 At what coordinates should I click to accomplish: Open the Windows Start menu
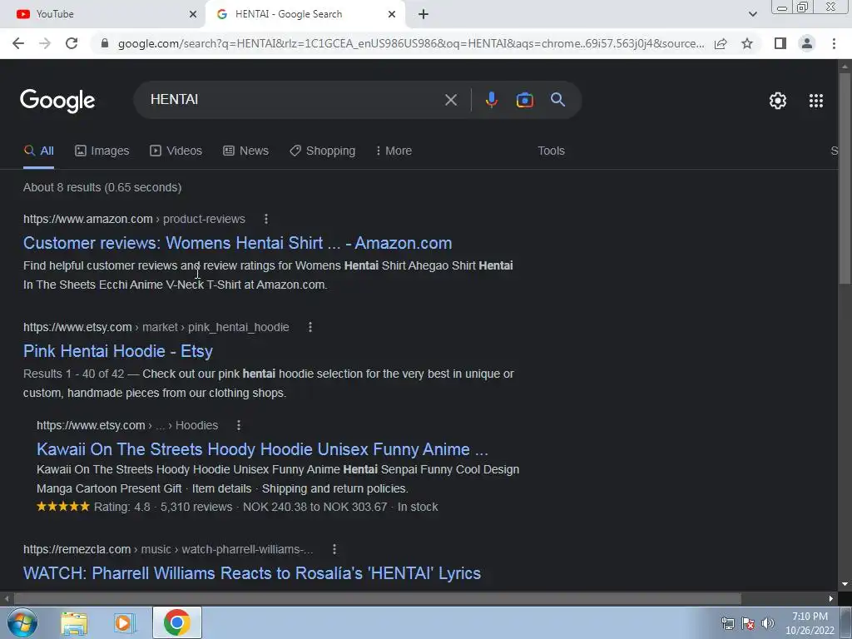tap(22, 623)
